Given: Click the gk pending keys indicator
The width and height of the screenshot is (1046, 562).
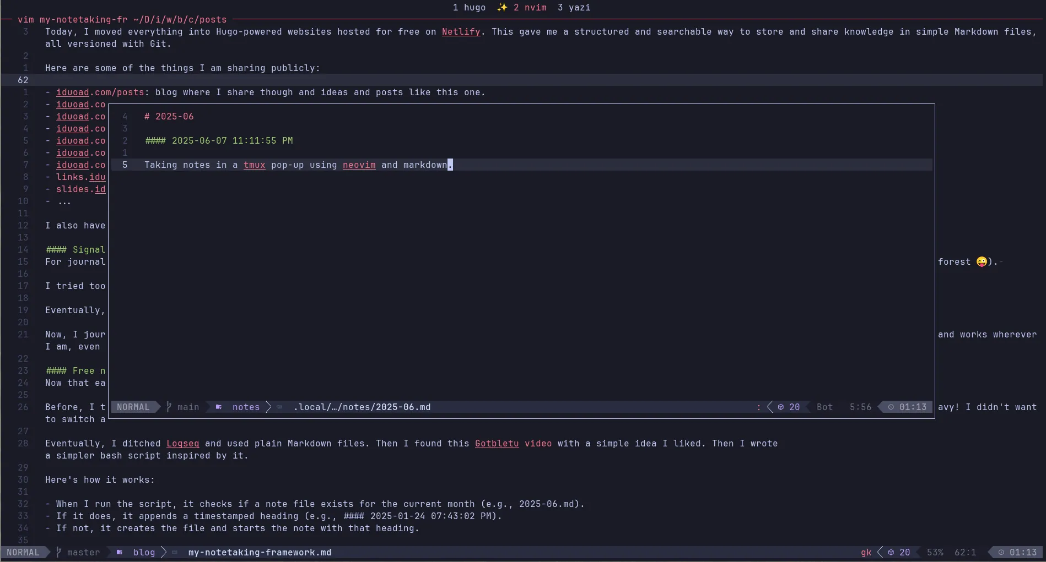Looking at the screenshot, I should 866,552.
